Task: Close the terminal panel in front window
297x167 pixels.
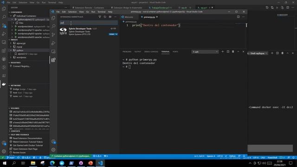Action: point(243,51)
